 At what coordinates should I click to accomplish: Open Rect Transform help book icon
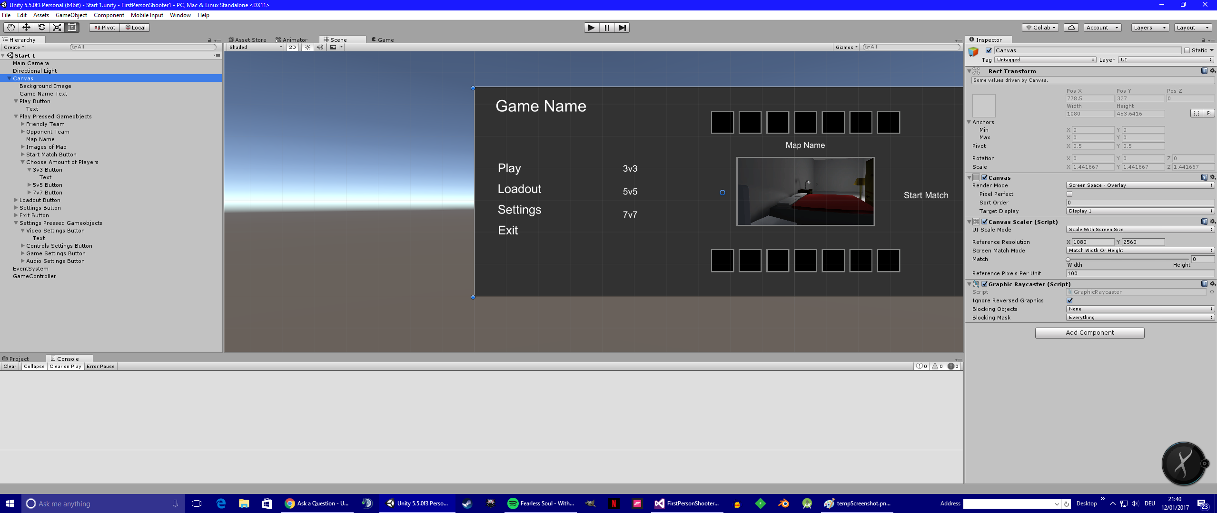click(1204, 71)
